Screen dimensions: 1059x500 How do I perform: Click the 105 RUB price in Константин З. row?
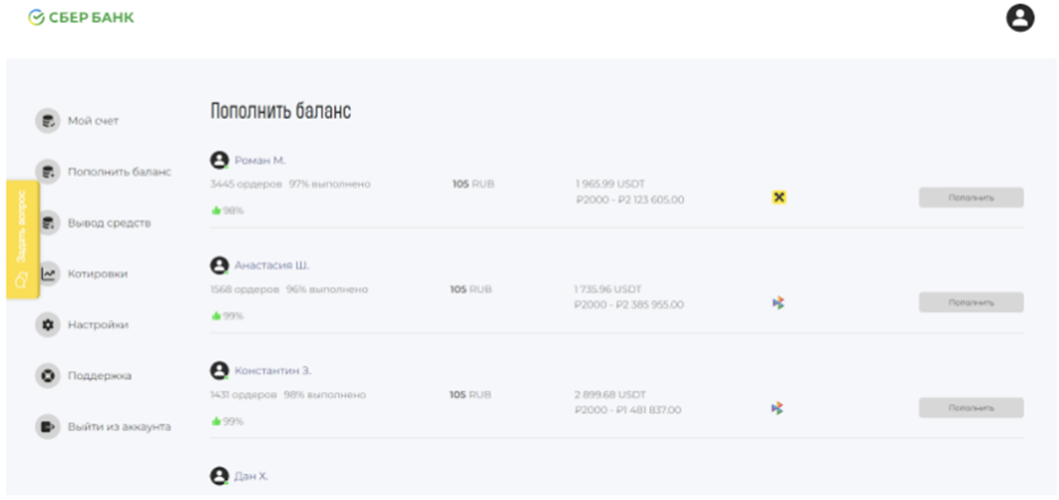click(470, 395)
